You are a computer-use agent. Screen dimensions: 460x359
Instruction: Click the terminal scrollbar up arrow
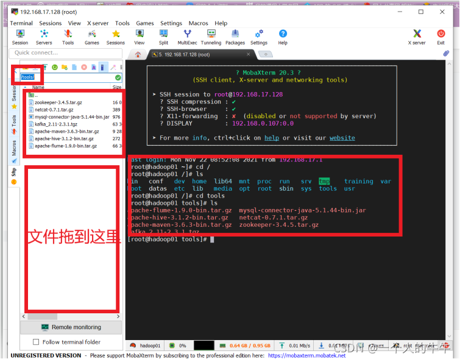[x=449, y=64]
